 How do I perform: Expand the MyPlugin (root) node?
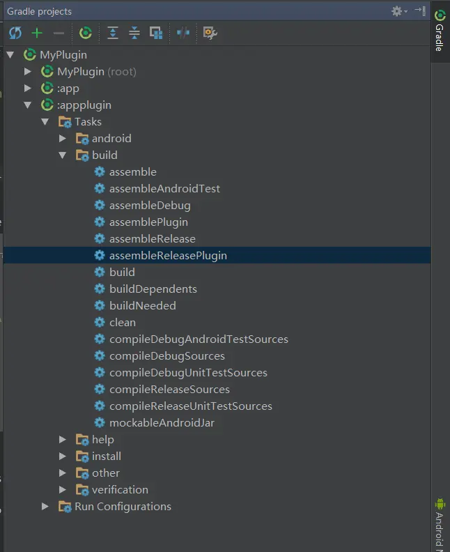click(x=27, y=72)
